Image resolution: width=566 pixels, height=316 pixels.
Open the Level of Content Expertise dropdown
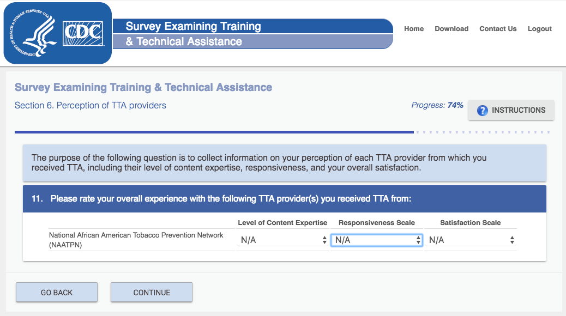point(283,240)
